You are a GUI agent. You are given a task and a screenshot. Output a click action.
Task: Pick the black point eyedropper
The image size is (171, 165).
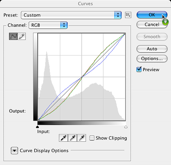tap(63, 138)
